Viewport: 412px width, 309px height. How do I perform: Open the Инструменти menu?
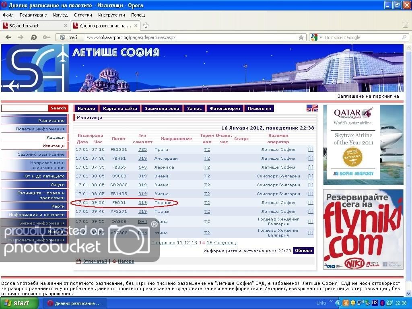click(x=111, y=15)
